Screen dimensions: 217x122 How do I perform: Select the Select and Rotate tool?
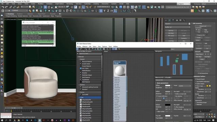click(x=49, y=7)
